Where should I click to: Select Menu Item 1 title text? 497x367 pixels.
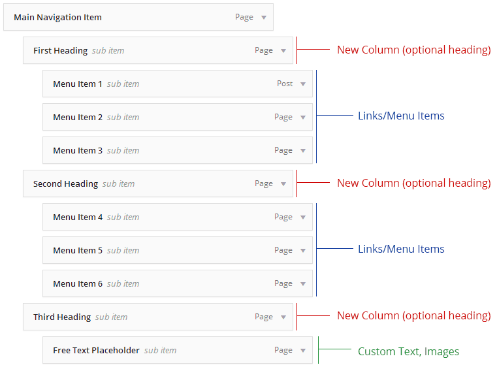77,84
